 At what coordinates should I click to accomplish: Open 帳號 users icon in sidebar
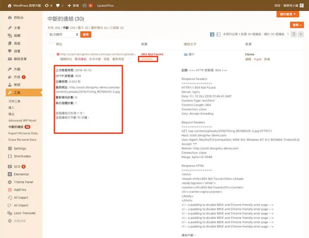9,85
